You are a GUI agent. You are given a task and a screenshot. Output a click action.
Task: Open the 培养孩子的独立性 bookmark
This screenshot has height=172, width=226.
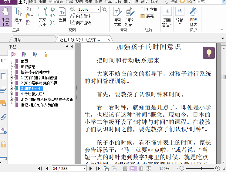point(35,72)
